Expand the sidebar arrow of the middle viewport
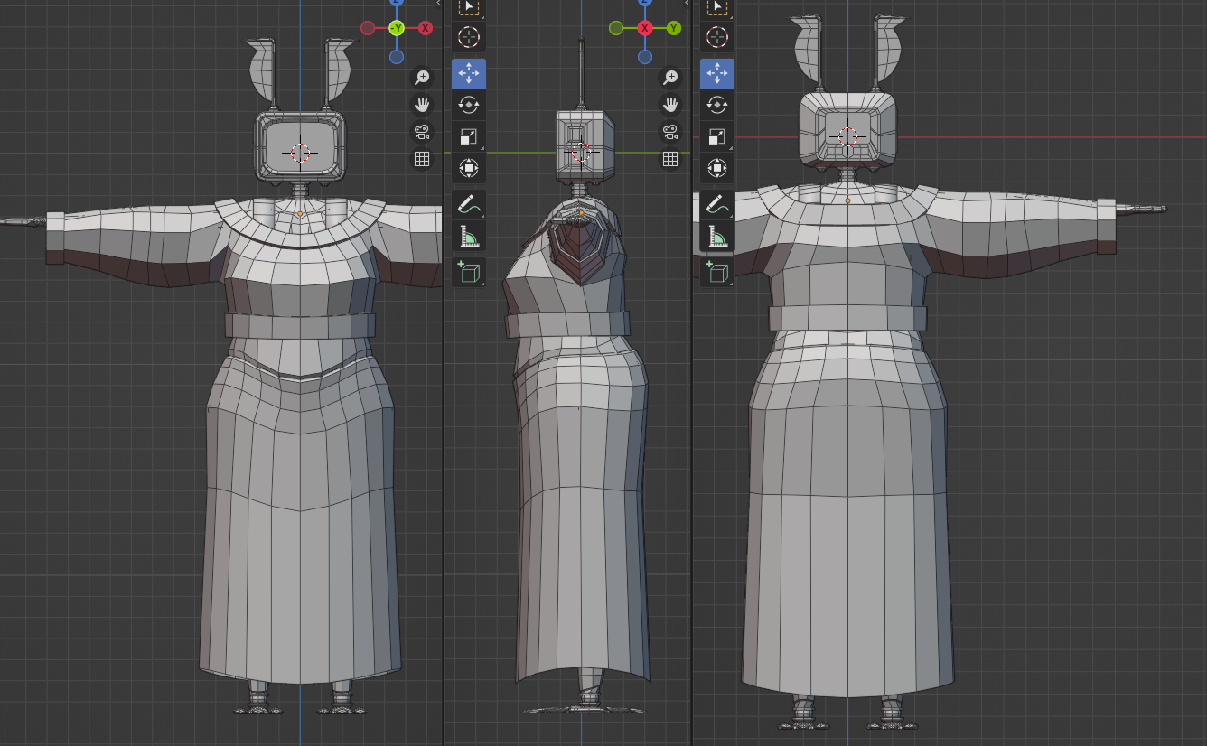Screen dimensions: 1207x746 (x=687, y=4)
